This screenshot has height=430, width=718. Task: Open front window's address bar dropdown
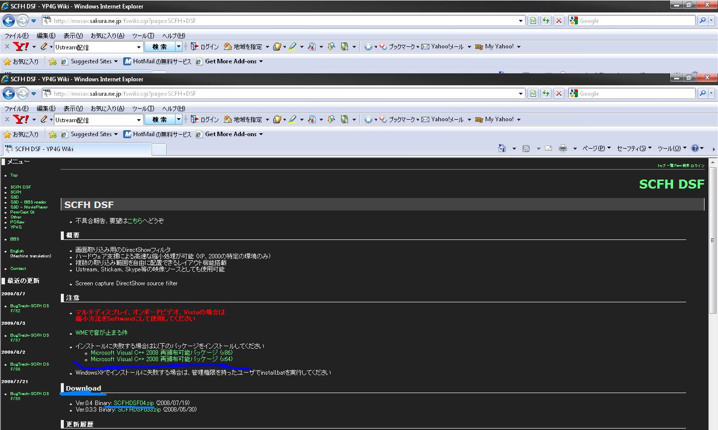521,93
